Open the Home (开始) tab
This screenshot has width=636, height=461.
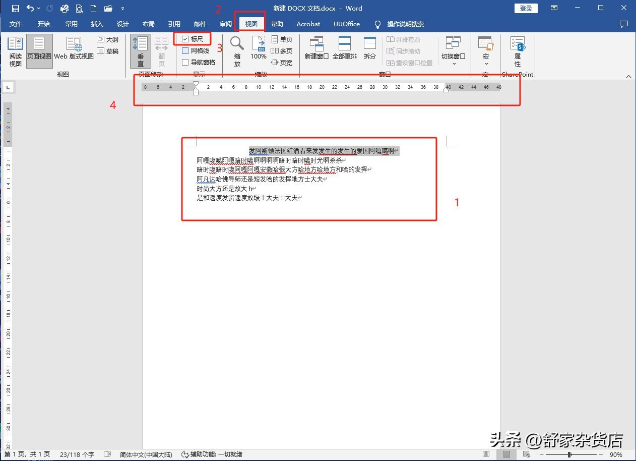(44, 24)
